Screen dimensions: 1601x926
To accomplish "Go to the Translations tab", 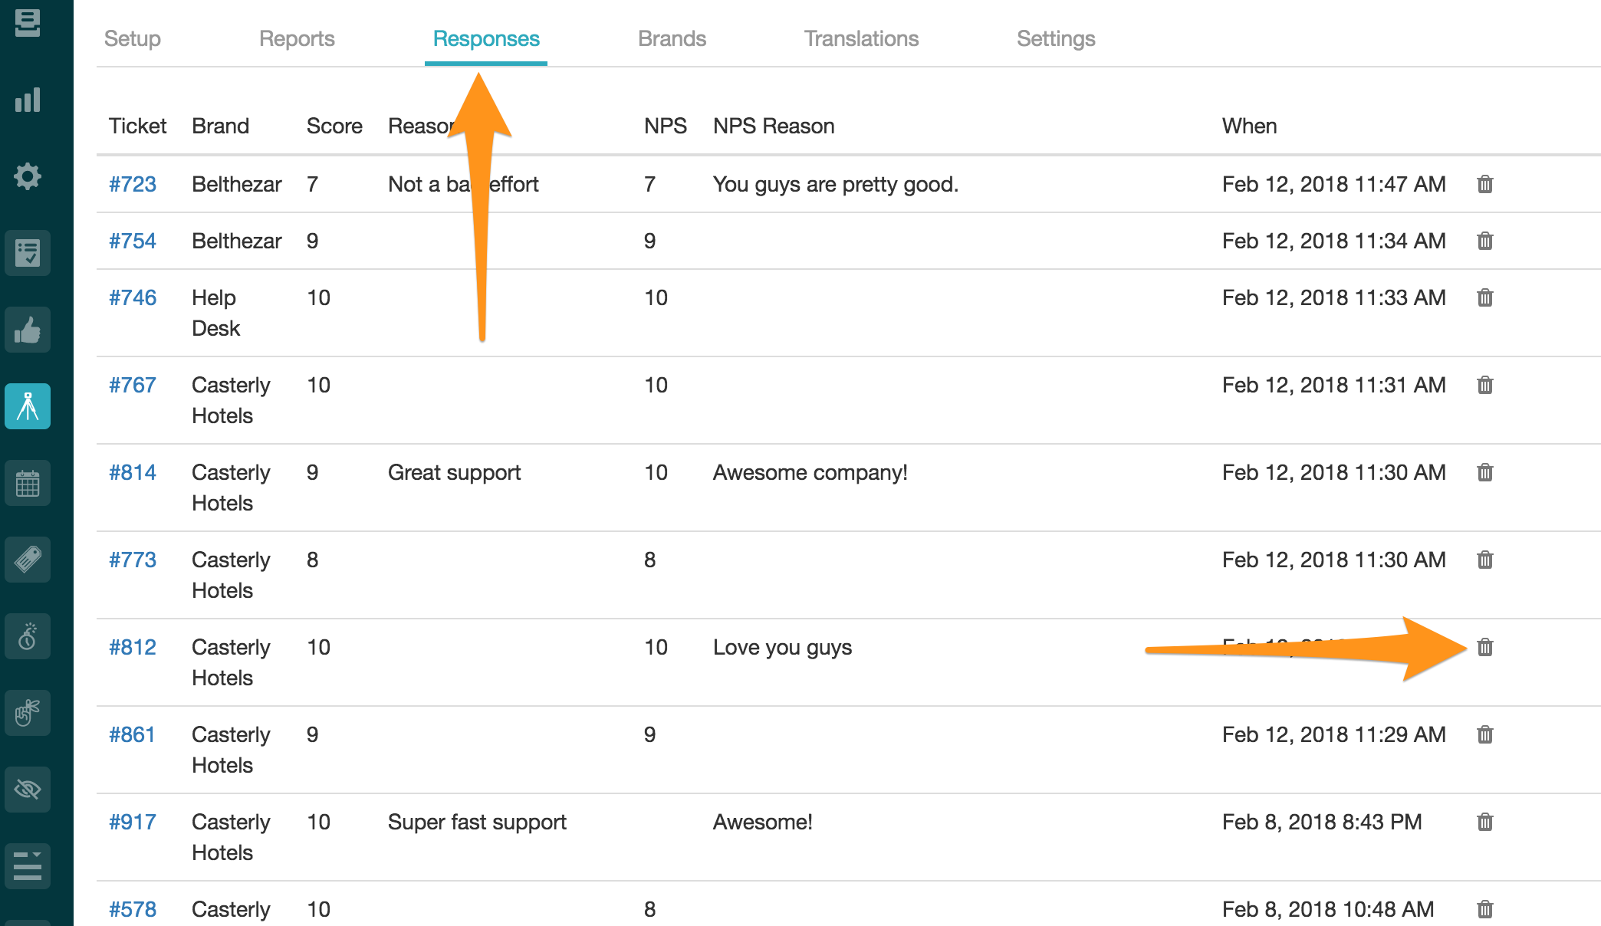I will (x=861, y=38).
